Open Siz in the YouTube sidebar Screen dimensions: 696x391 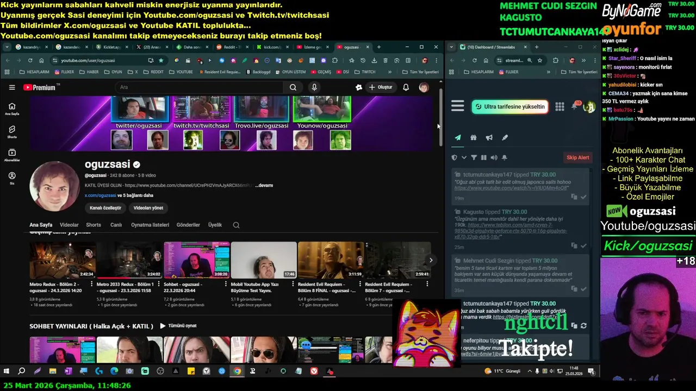click(12, 179)
